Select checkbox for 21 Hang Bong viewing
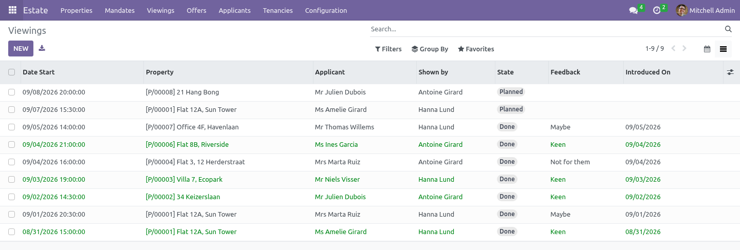Viewport: 740px width, 250px height. [x=12, y=92]
